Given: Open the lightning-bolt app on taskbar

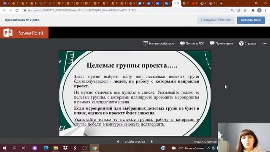Looking at the screenshot, I should click(75, 148).
